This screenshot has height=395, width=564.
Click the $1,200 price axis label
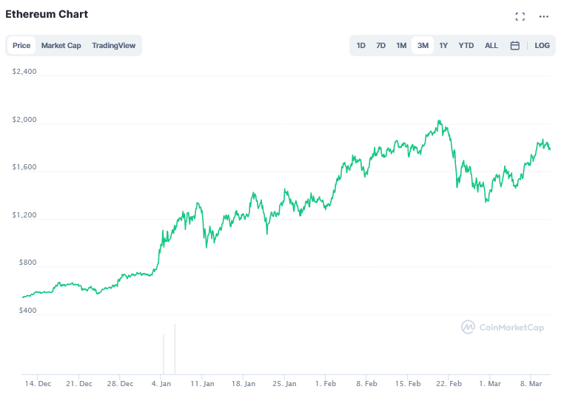[x=24, y=215]
